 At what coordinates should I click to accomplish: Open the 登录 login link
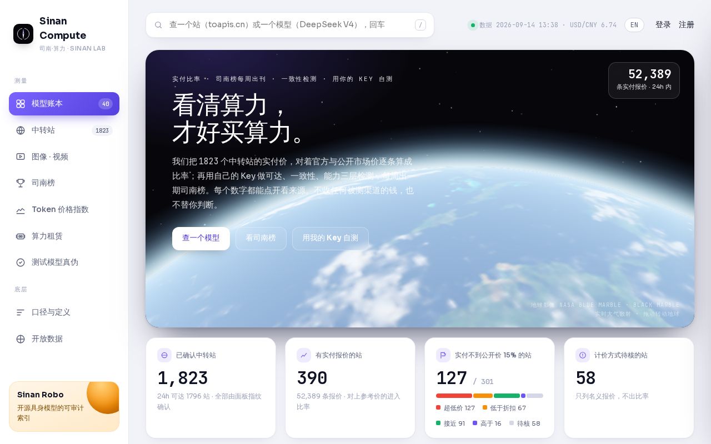663,25
